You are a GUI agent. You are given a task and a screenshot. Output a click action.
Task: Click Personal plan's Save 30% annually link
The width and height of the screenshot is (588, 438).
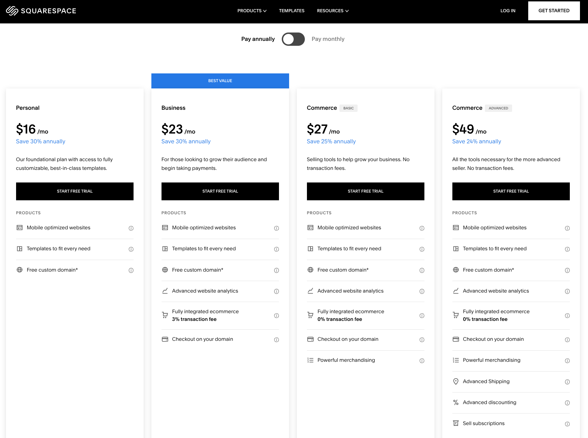[x=41, y=142]
